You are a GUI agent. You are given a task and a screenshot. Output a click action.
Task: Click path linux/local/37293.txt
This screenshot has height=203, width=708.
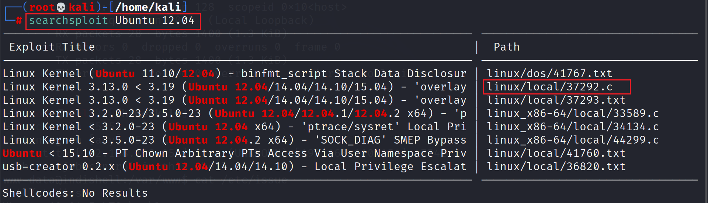[x=556, y=100]
